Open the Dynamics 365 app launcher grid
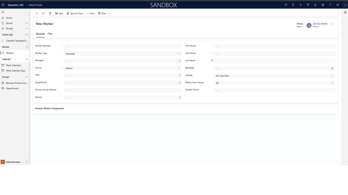The height and width of the screenshot is (195, 348). (3, 5)
